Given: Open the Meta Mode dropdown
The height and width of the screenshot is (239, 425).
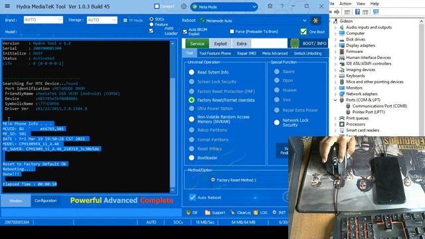Looking at the screenshot, I should 224,7.
